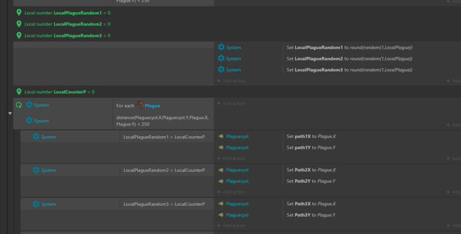Select the LocalCounterP = 0 variable line
The width and height of the screenshot is (461, 234).
[59, 92]
